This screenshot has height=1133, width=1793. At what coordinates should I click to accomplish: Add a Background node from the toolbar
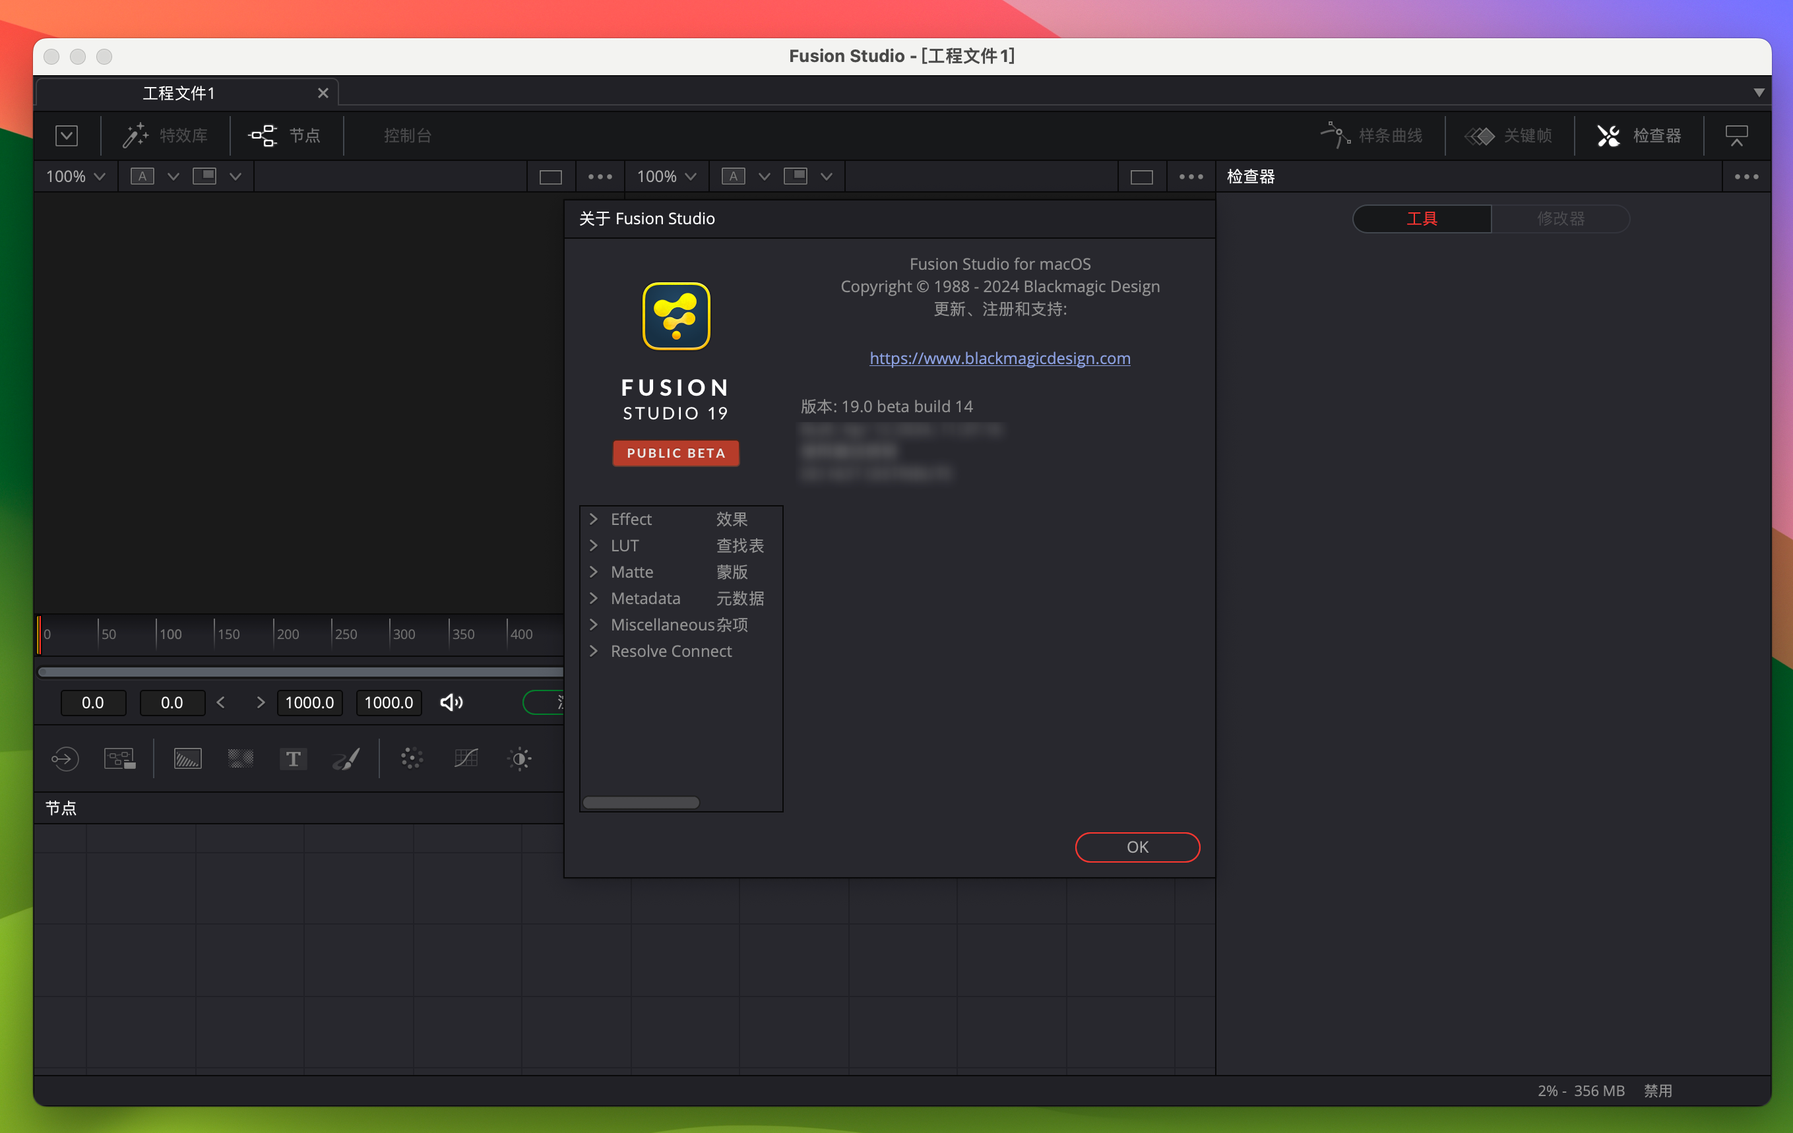187,758
